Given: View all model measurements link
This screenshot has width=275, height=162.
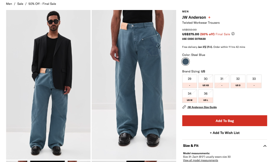Looking at the screenshot, I should (x=201, y=160).
